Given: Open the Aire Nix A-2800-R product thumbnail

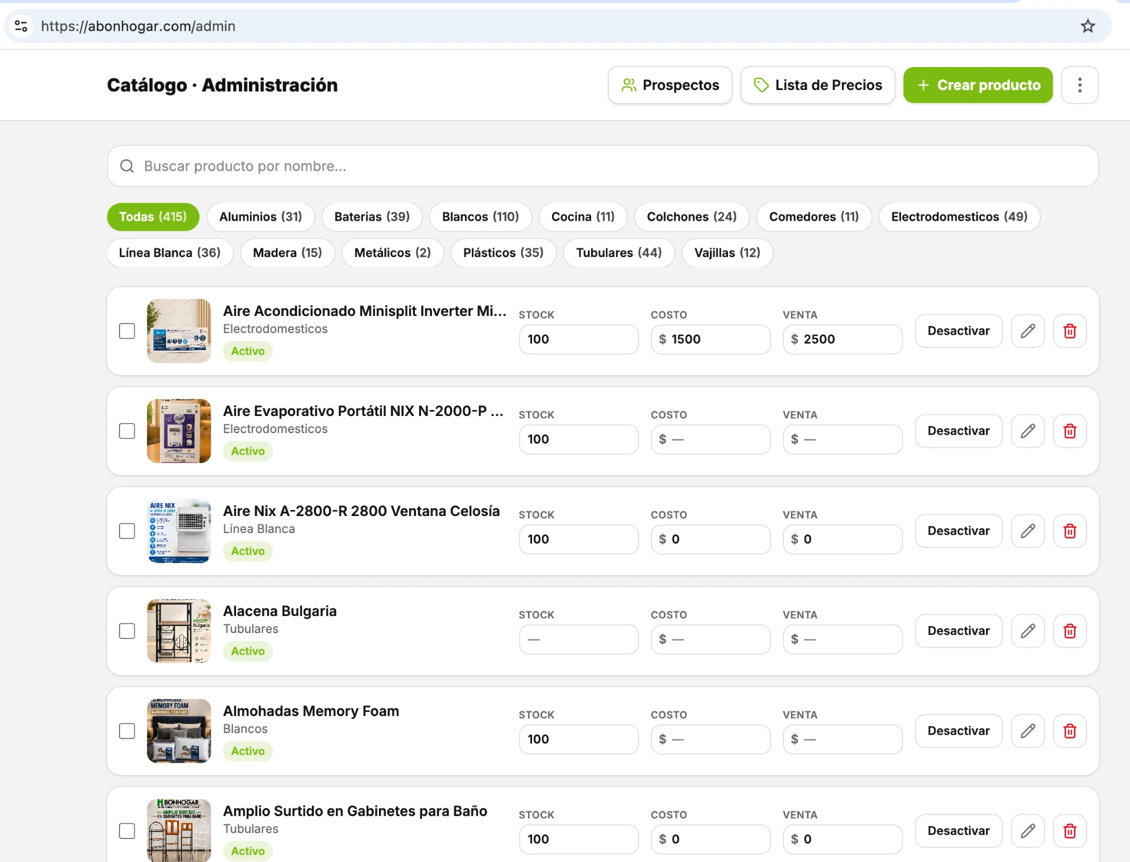Looking at the screenshot, I should 179,531.
